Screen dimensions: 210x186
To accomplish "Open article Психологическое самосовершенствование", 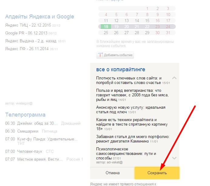I will (x=126, y=153).
